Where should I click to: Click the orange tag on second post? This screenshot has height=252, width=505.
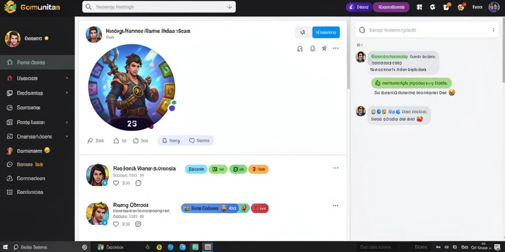coord(258,169)
